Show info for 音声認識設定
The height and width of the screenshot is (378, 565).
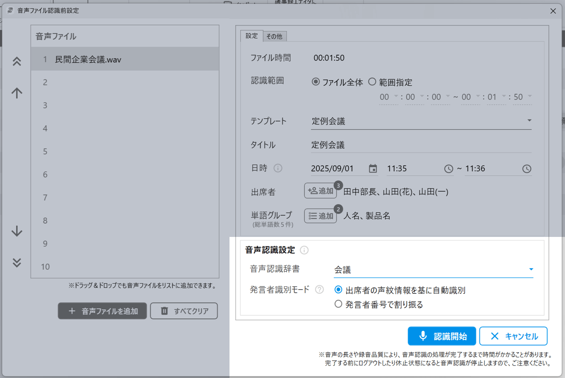pyautogui.click(x=304, y=250)
